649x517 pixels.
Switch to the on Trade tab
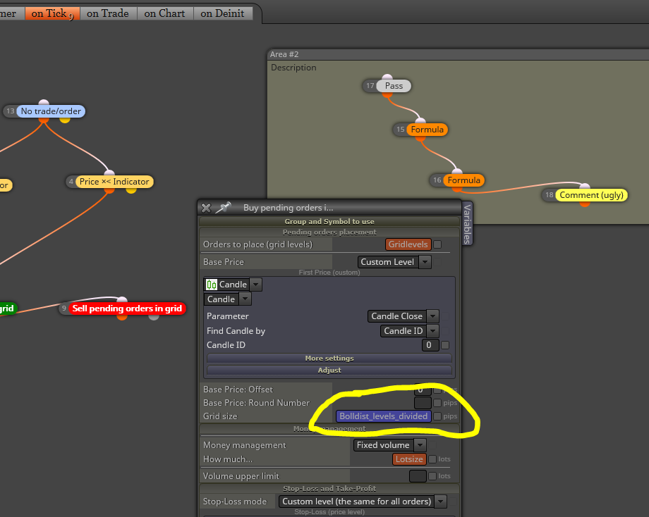pyautogui.click(x=108, y=13)
